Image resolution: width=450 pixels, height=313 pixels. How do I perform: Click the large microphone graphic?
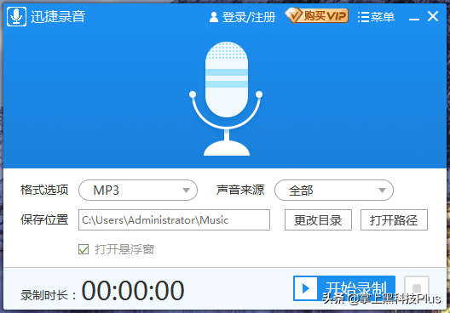click(x=226, y=99)
